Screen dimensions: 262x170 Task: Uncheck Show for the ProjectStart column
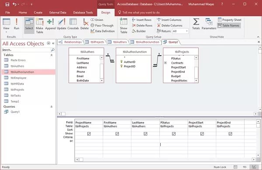click(x=202, y=134)
